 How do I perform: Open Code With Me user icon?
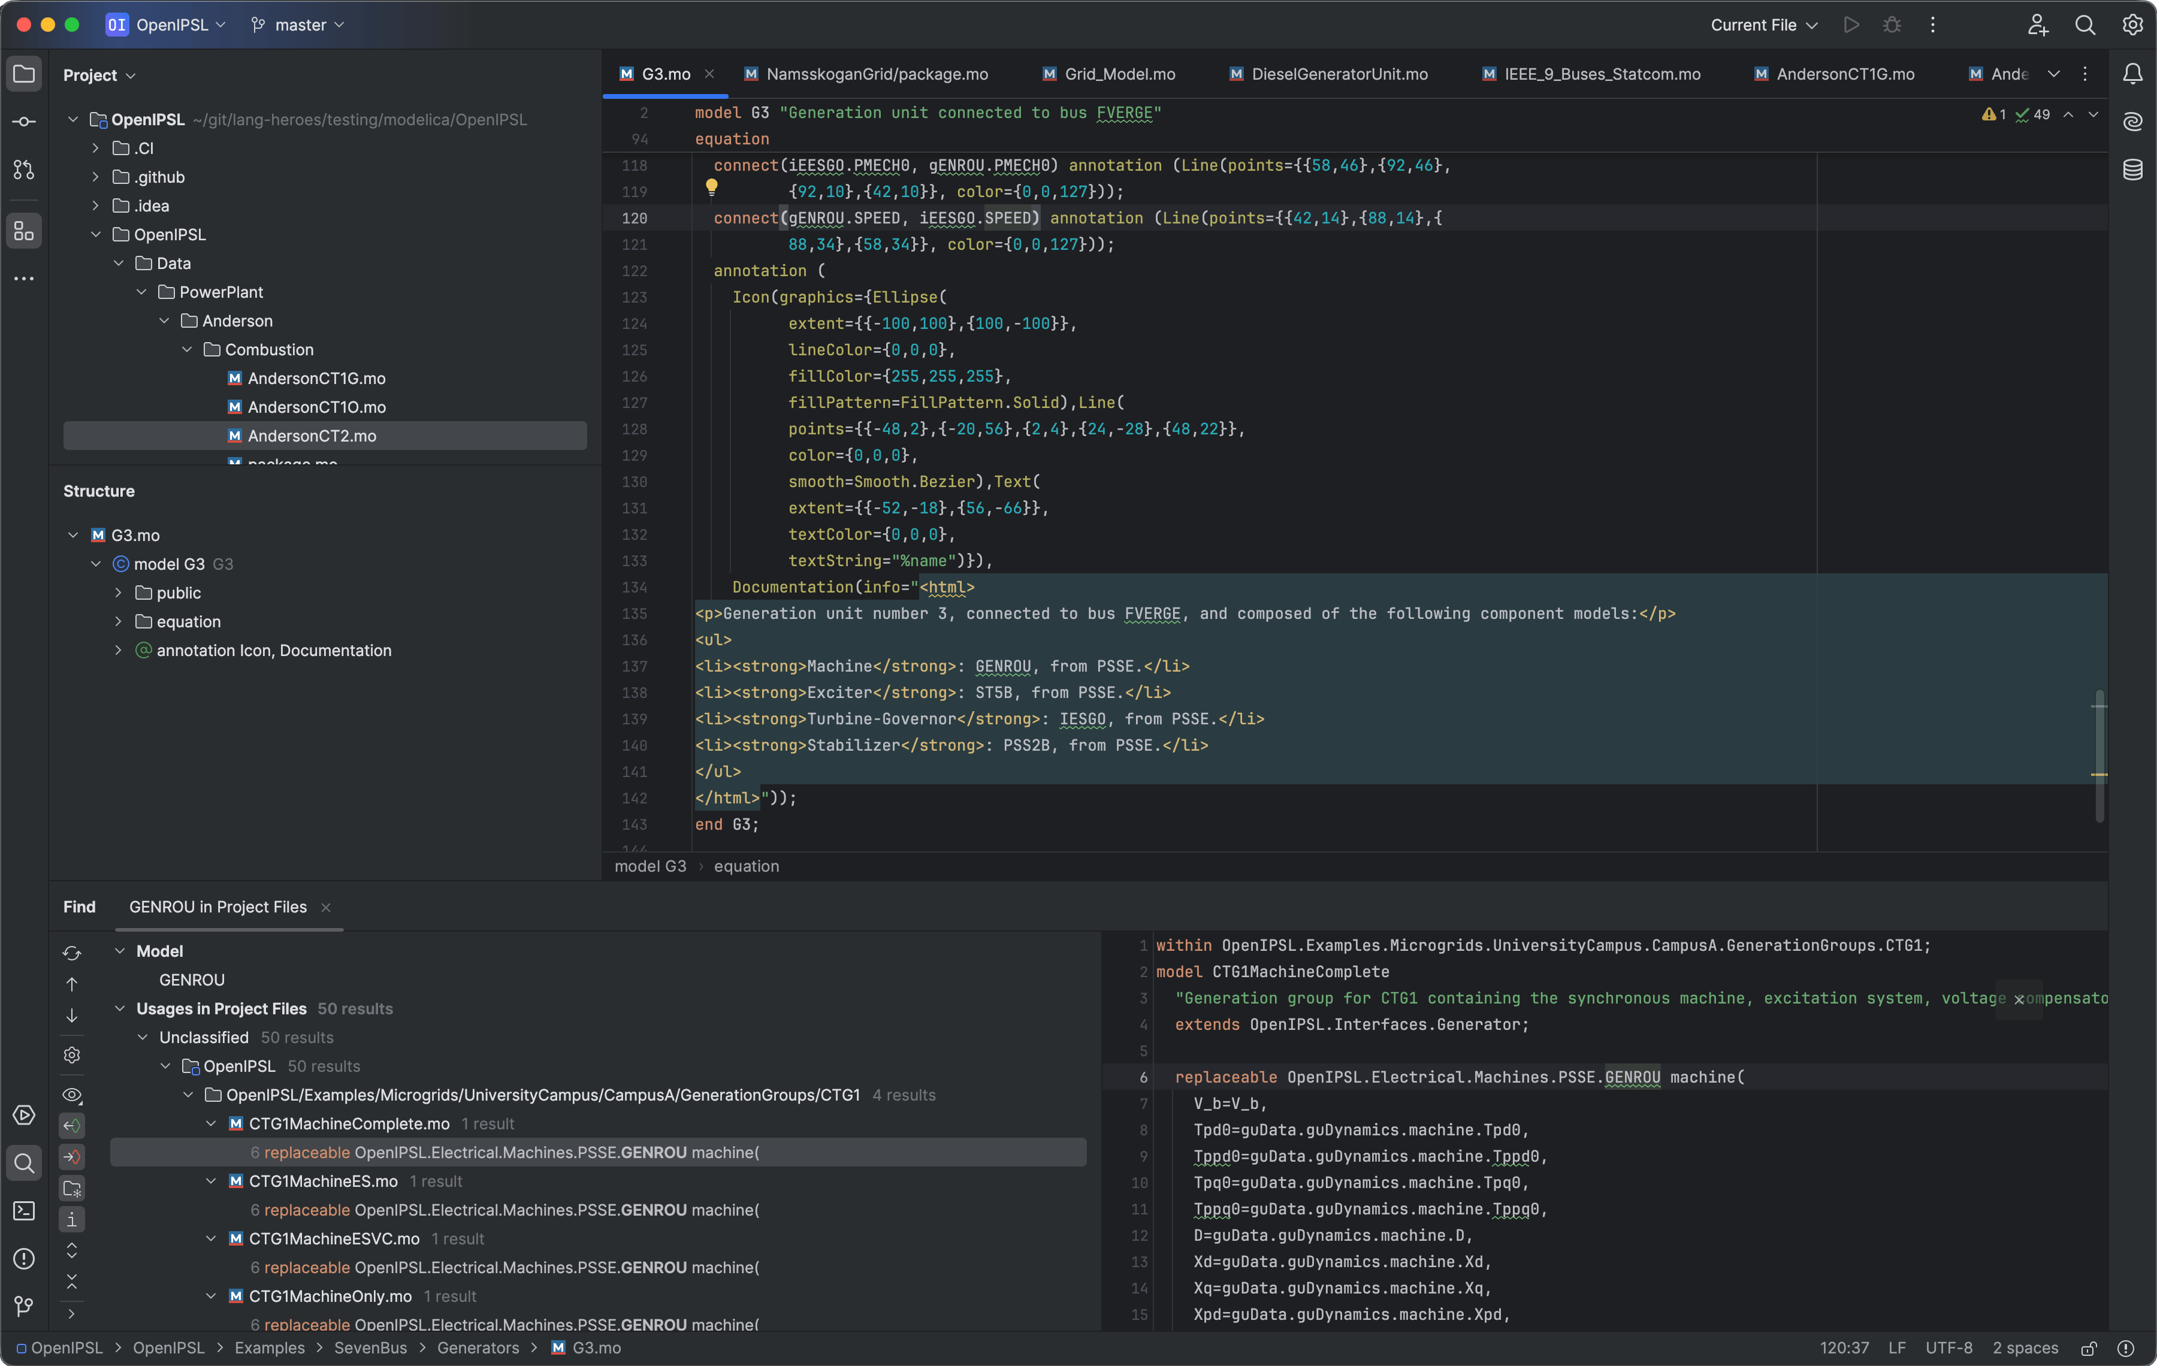pos(2038,25)
